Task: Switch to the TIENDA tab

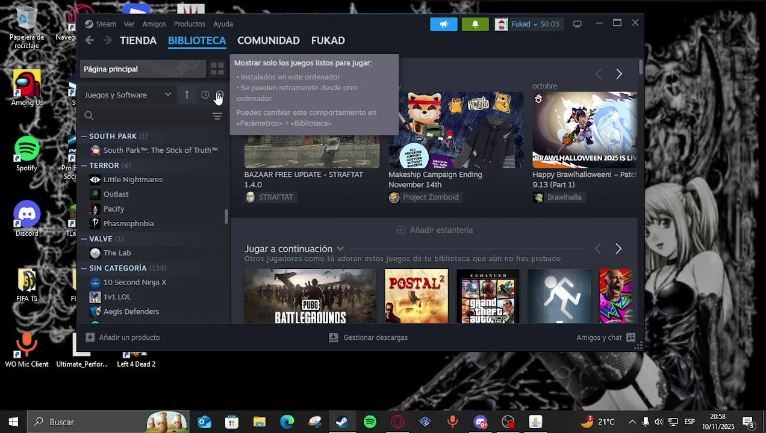Action: coord(139,40)
